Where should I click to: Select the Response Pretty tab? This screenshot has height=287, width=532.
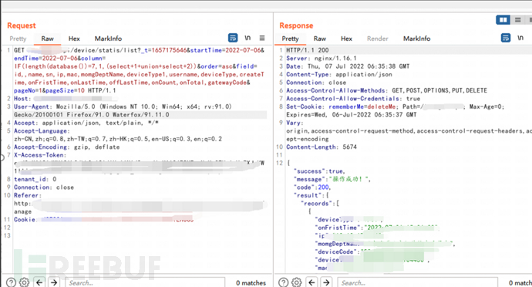pos(290,39)
